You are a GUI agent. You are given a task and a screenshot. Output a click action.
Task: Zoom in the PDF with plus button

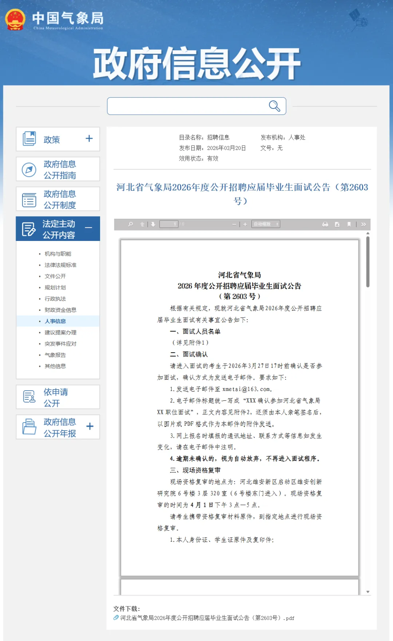pos(245,224)
